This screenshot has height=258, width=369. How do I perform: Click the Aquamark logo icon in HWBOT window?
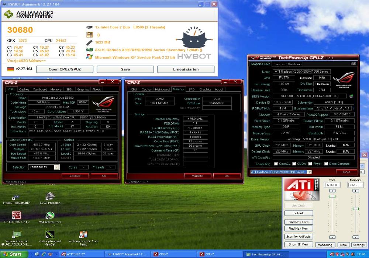click(x=9, y=15)
